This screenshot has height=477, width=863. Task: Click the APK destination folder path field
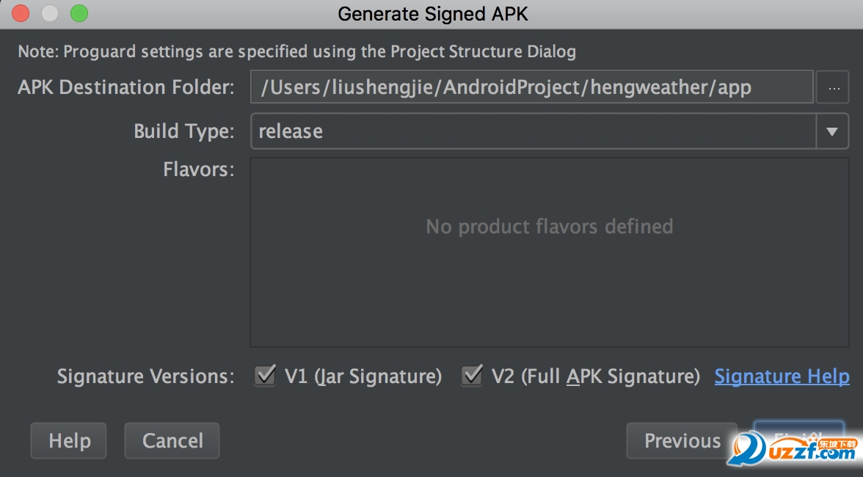(x=531, y=87)
